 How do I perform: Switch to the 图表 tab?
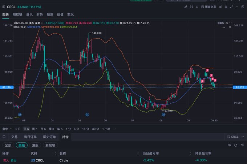(x=5, y=14)
